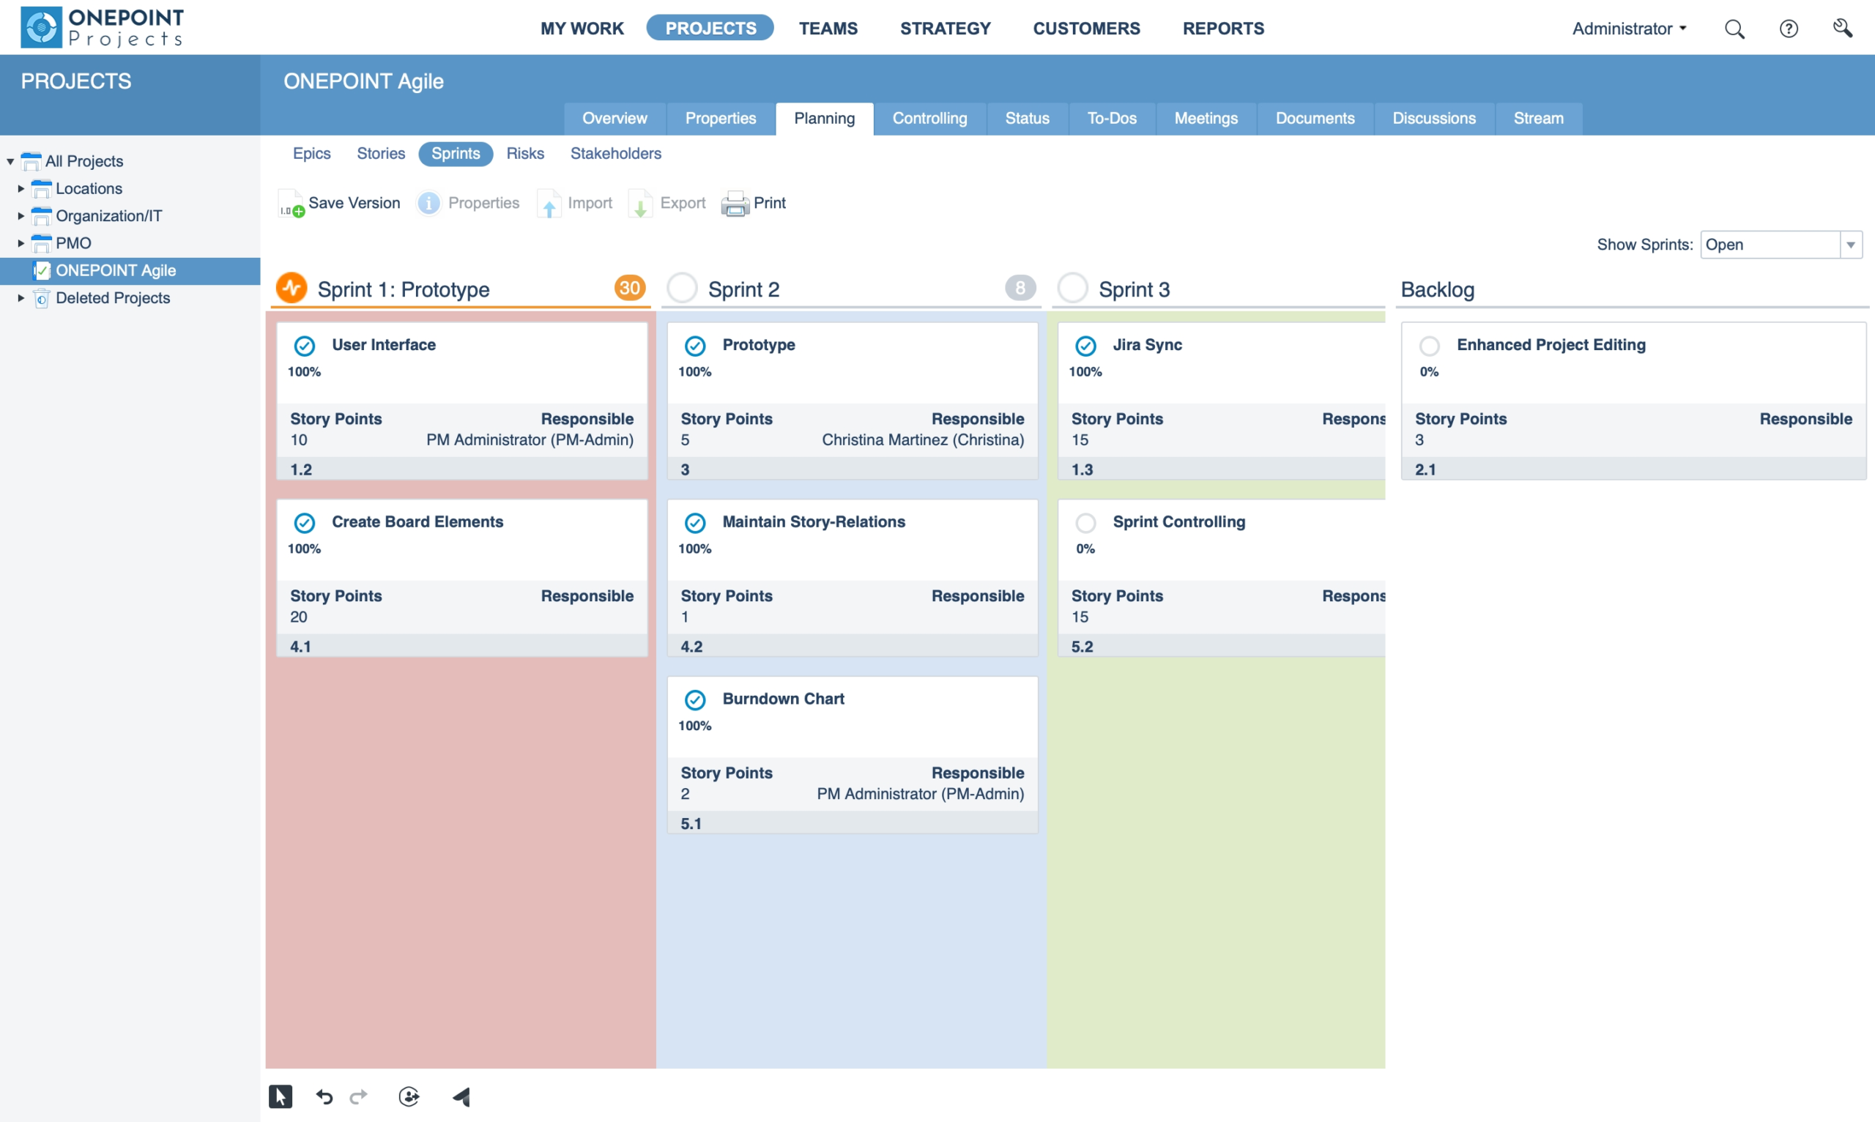Switch to the Controlling tab
Viewport: 1875px width, 1122px height.
(x=930, y=118)
